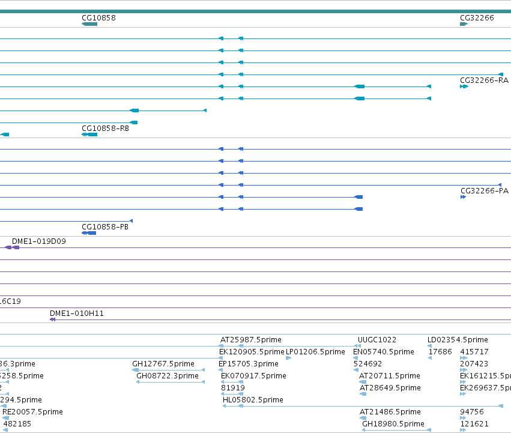Select EST AT21486.5prime
The width and height of the screenshot is (511, 433).
pos(390,412)
